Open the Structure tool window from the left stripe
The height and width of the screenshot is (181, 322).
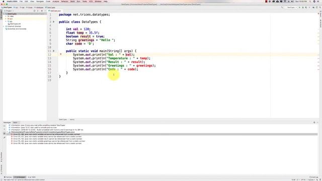(1, 169)
